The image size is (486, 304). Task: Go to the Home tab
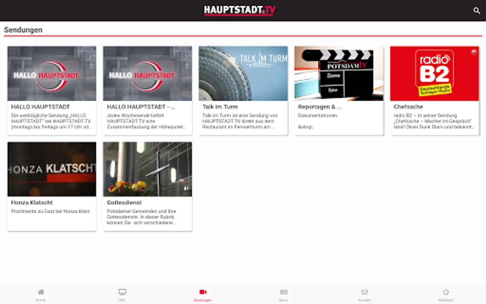(x=40, y=295)
